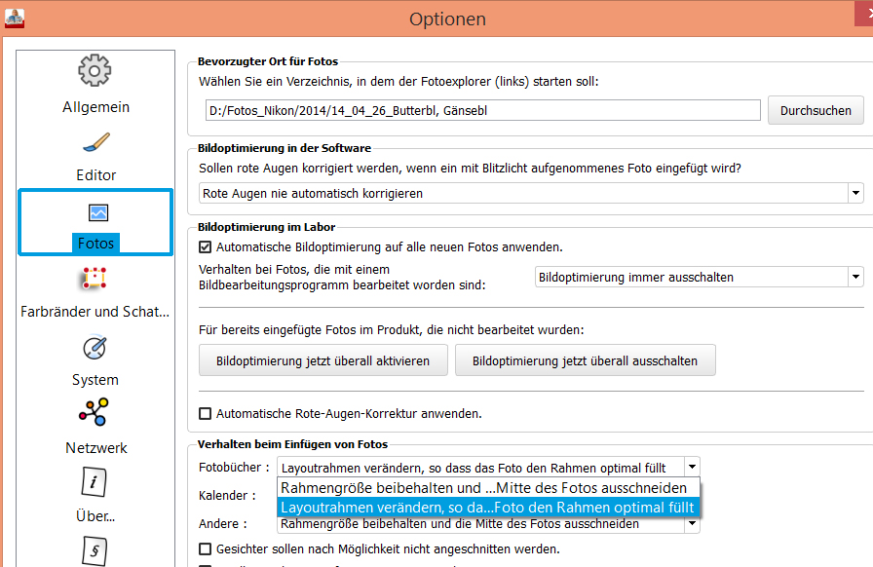The height and width of the screenshot is (567, 873).
Task: Click the photo directory path field
Action: [x=482, y=111]
